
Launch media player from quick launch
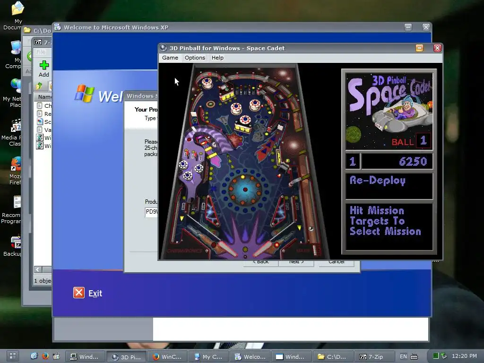point(57,356)
